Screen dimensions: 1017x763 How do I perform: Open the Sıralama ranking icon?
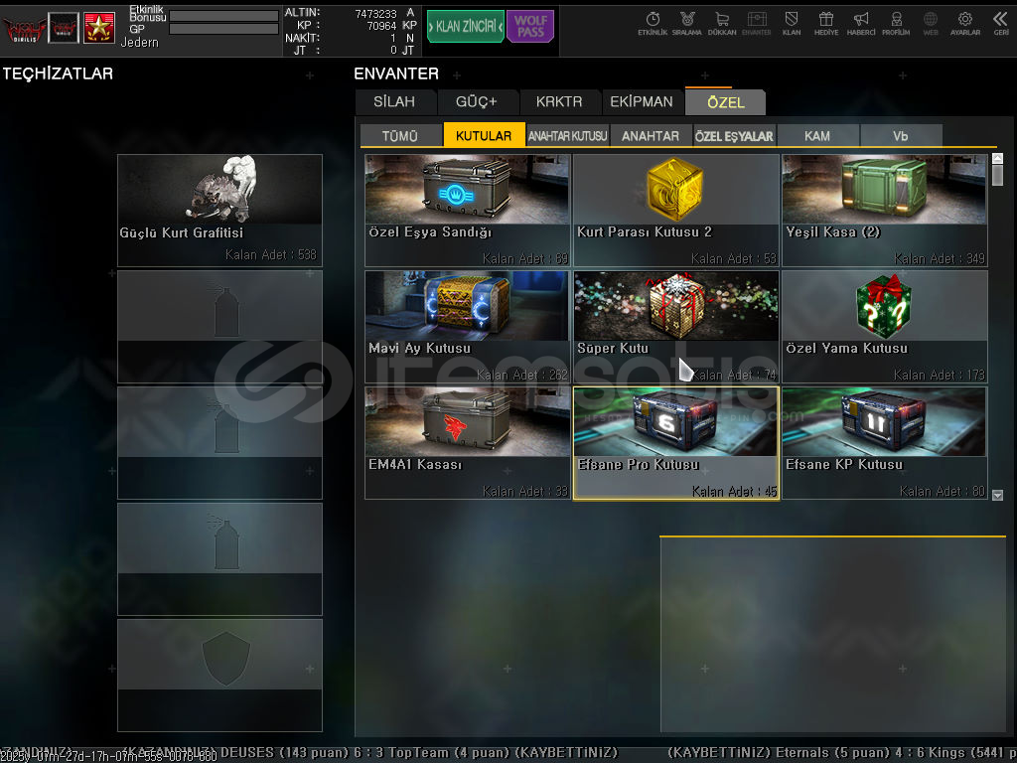pos(687,24)
